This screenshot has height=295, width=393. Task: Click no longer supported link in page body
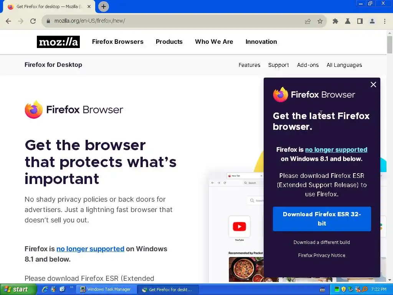(x=90, y=249)
